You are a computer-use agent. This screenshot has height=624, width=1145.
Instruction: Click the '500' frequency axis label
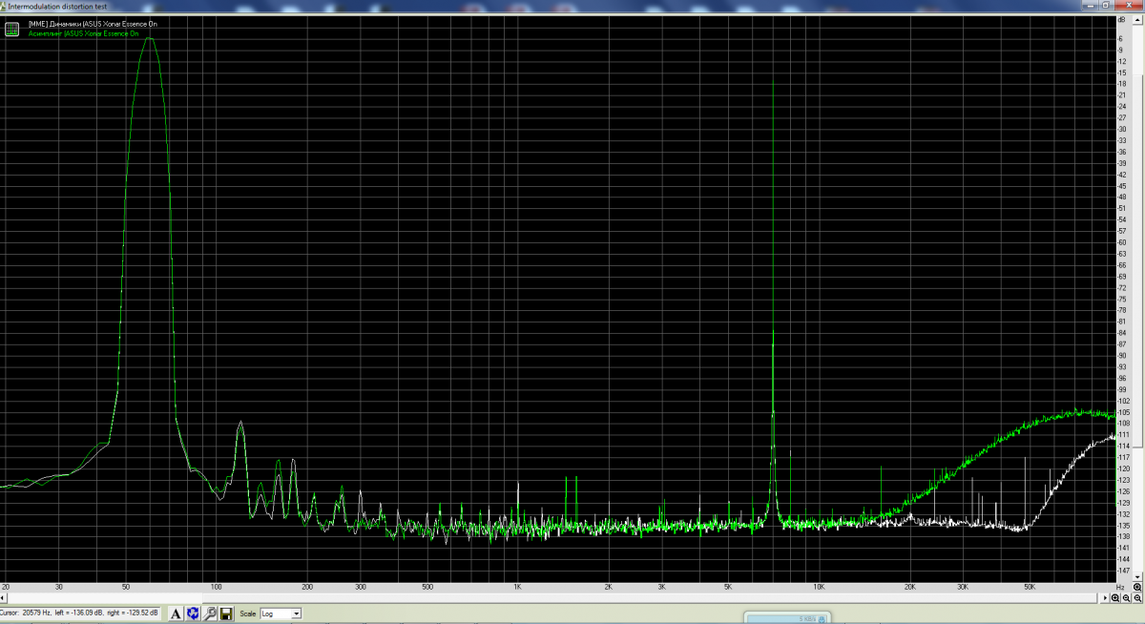[x=427, y=587]
